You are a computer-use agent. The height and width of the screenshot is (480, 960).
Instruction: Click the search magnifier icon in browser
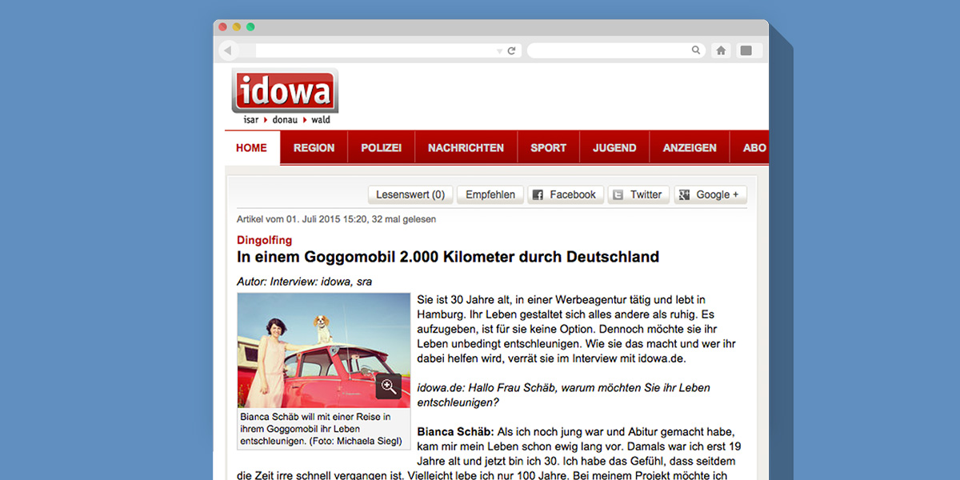[696, 50]
